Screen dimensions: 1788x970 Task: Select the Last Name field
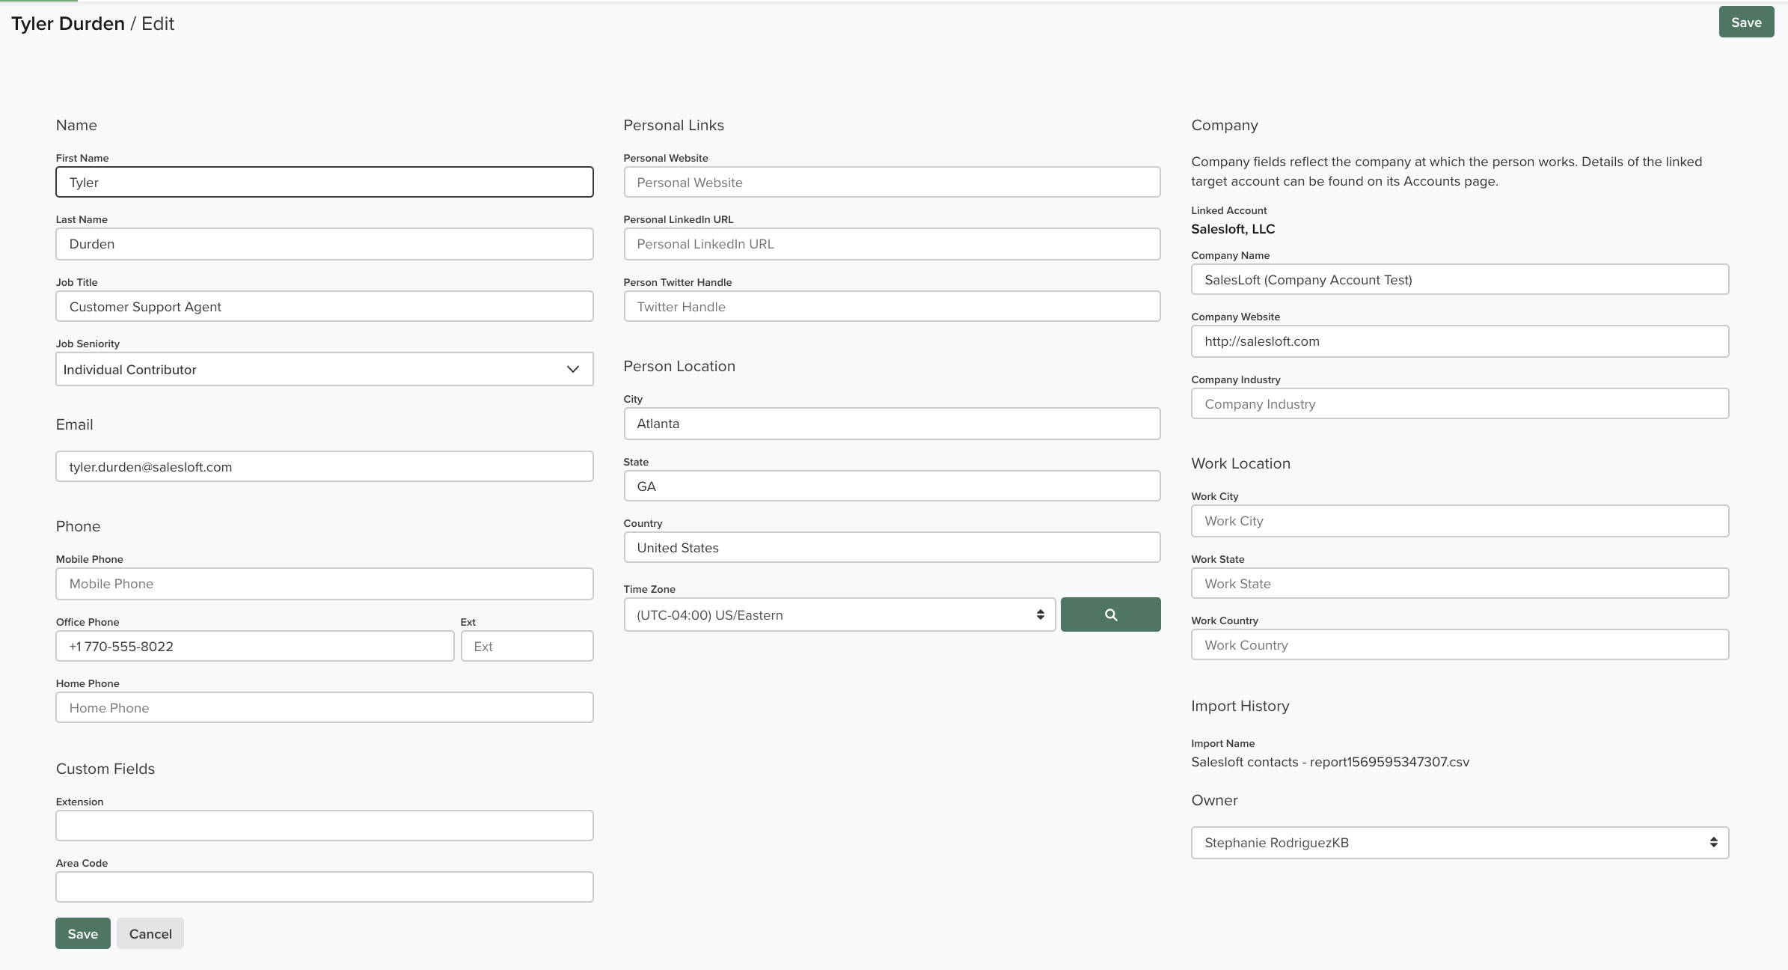[x=324, y=243]
